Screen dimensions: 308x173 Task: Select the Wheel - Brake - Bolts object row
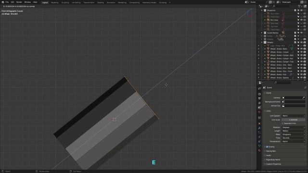click(x=279, y=49)
